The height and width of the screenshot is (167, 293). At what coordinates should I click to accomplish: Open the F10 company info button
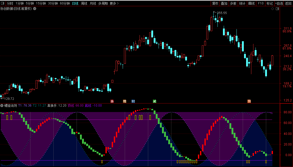260,3
